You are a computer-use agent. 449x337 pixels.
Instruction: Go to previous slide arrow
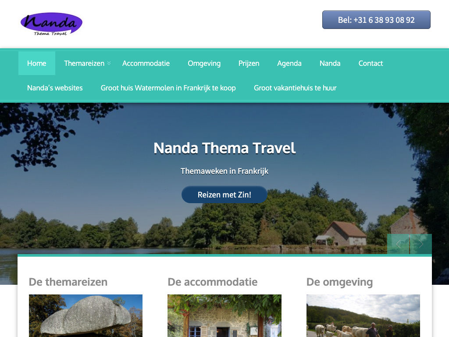398,244
